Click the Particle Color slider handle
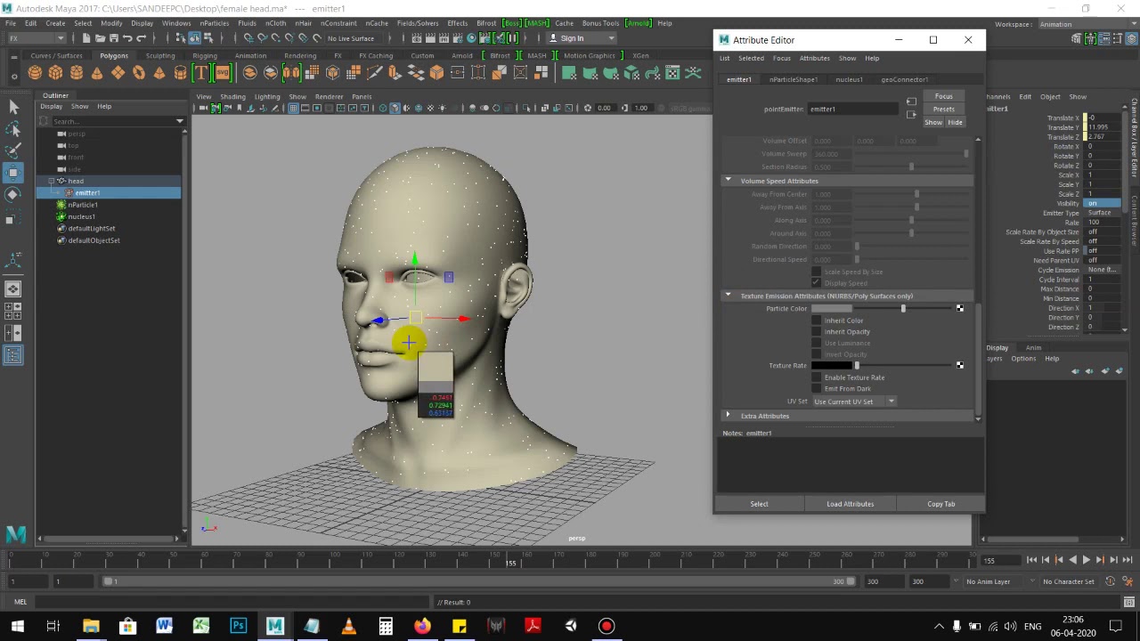The width and height of the screenshot is (1140, 641). click(x=903, y=308)
